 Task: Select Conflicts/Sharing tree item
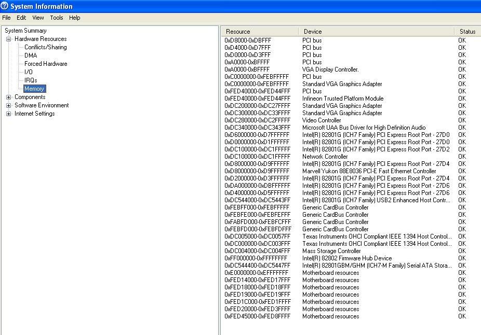point(45,47)
